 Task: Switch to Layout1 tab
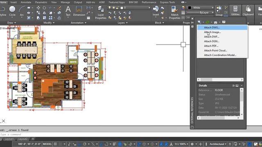(x=9, y=139)
